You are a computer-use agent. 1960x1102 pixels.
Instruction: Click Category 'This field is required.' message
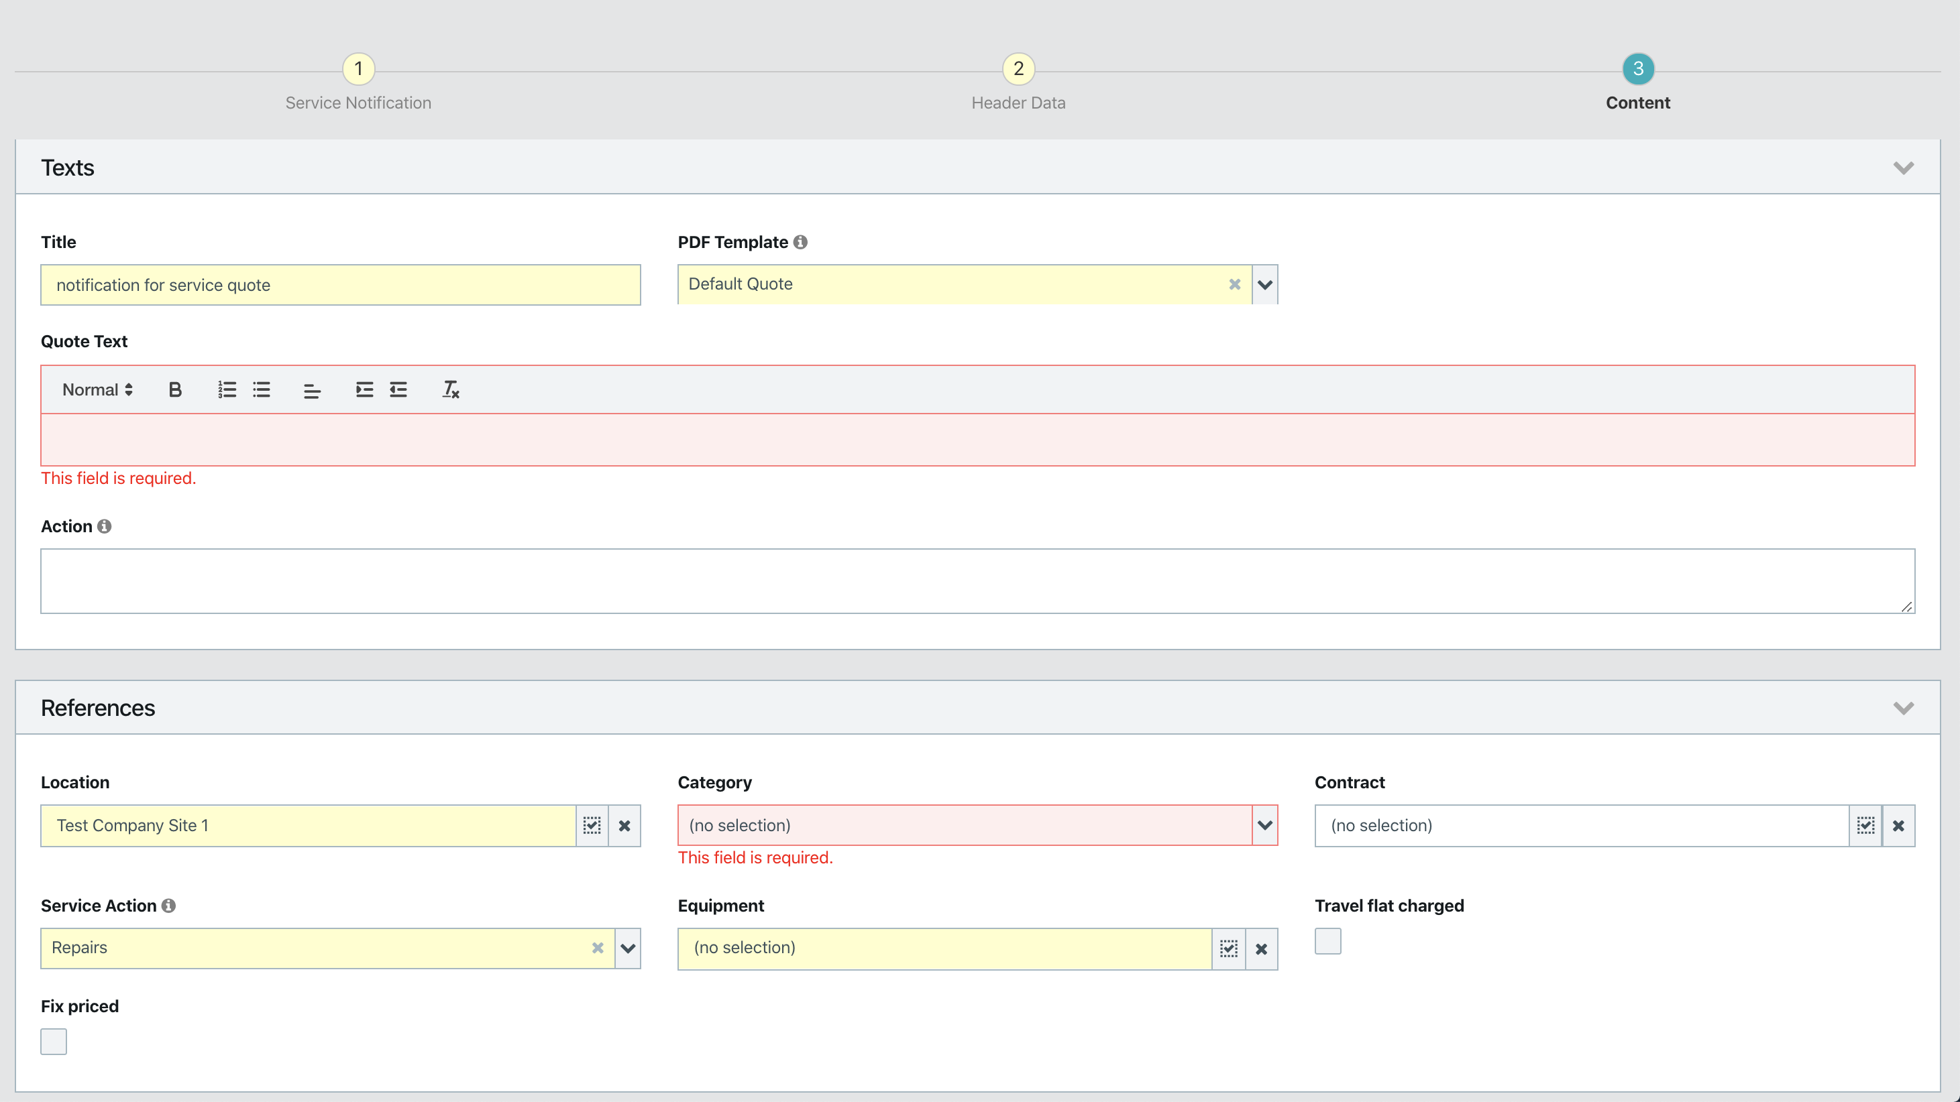(755, 858)
